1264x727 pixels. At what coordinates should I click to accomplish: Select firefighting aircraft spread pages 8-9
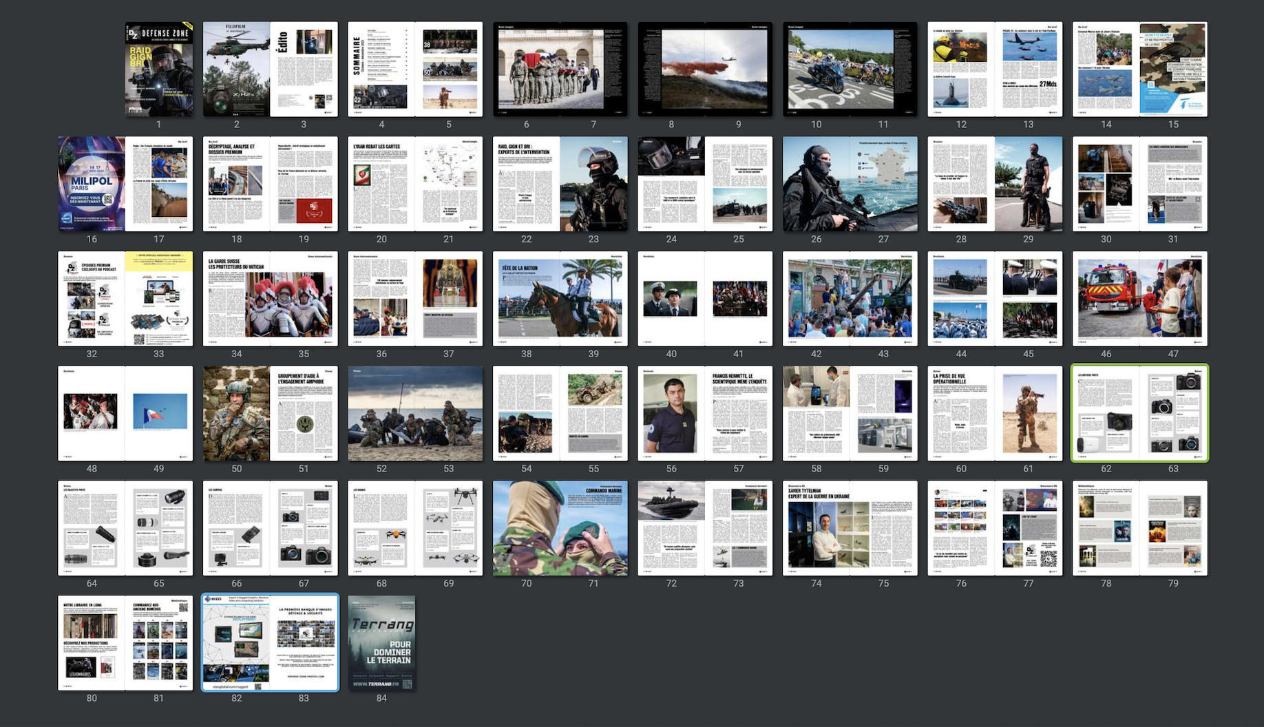(705, 70)
